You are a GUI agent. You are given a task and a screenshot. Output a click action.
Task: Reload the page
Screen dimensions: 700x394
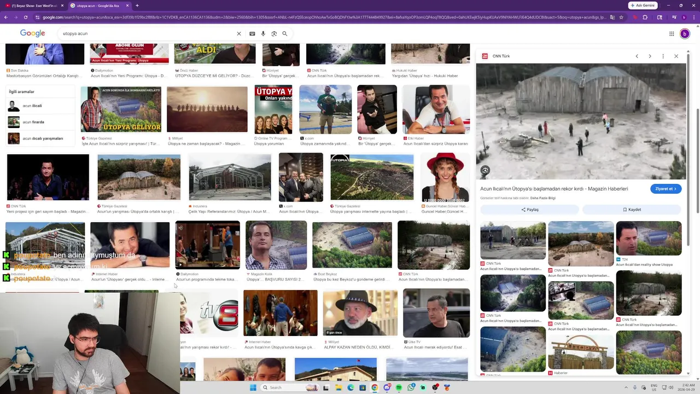pyautogui.click(x=25, y=18)
